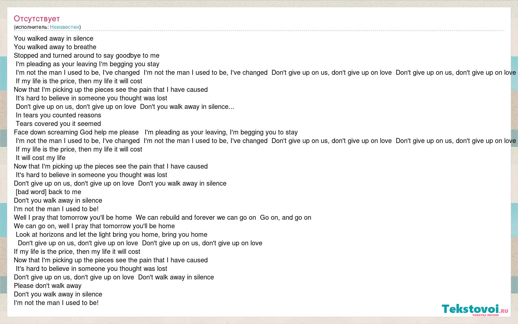This screenshot has width=518, height=324.
Task: Click the 'тексты песен' tagline under logo
Action: (485, 315)
